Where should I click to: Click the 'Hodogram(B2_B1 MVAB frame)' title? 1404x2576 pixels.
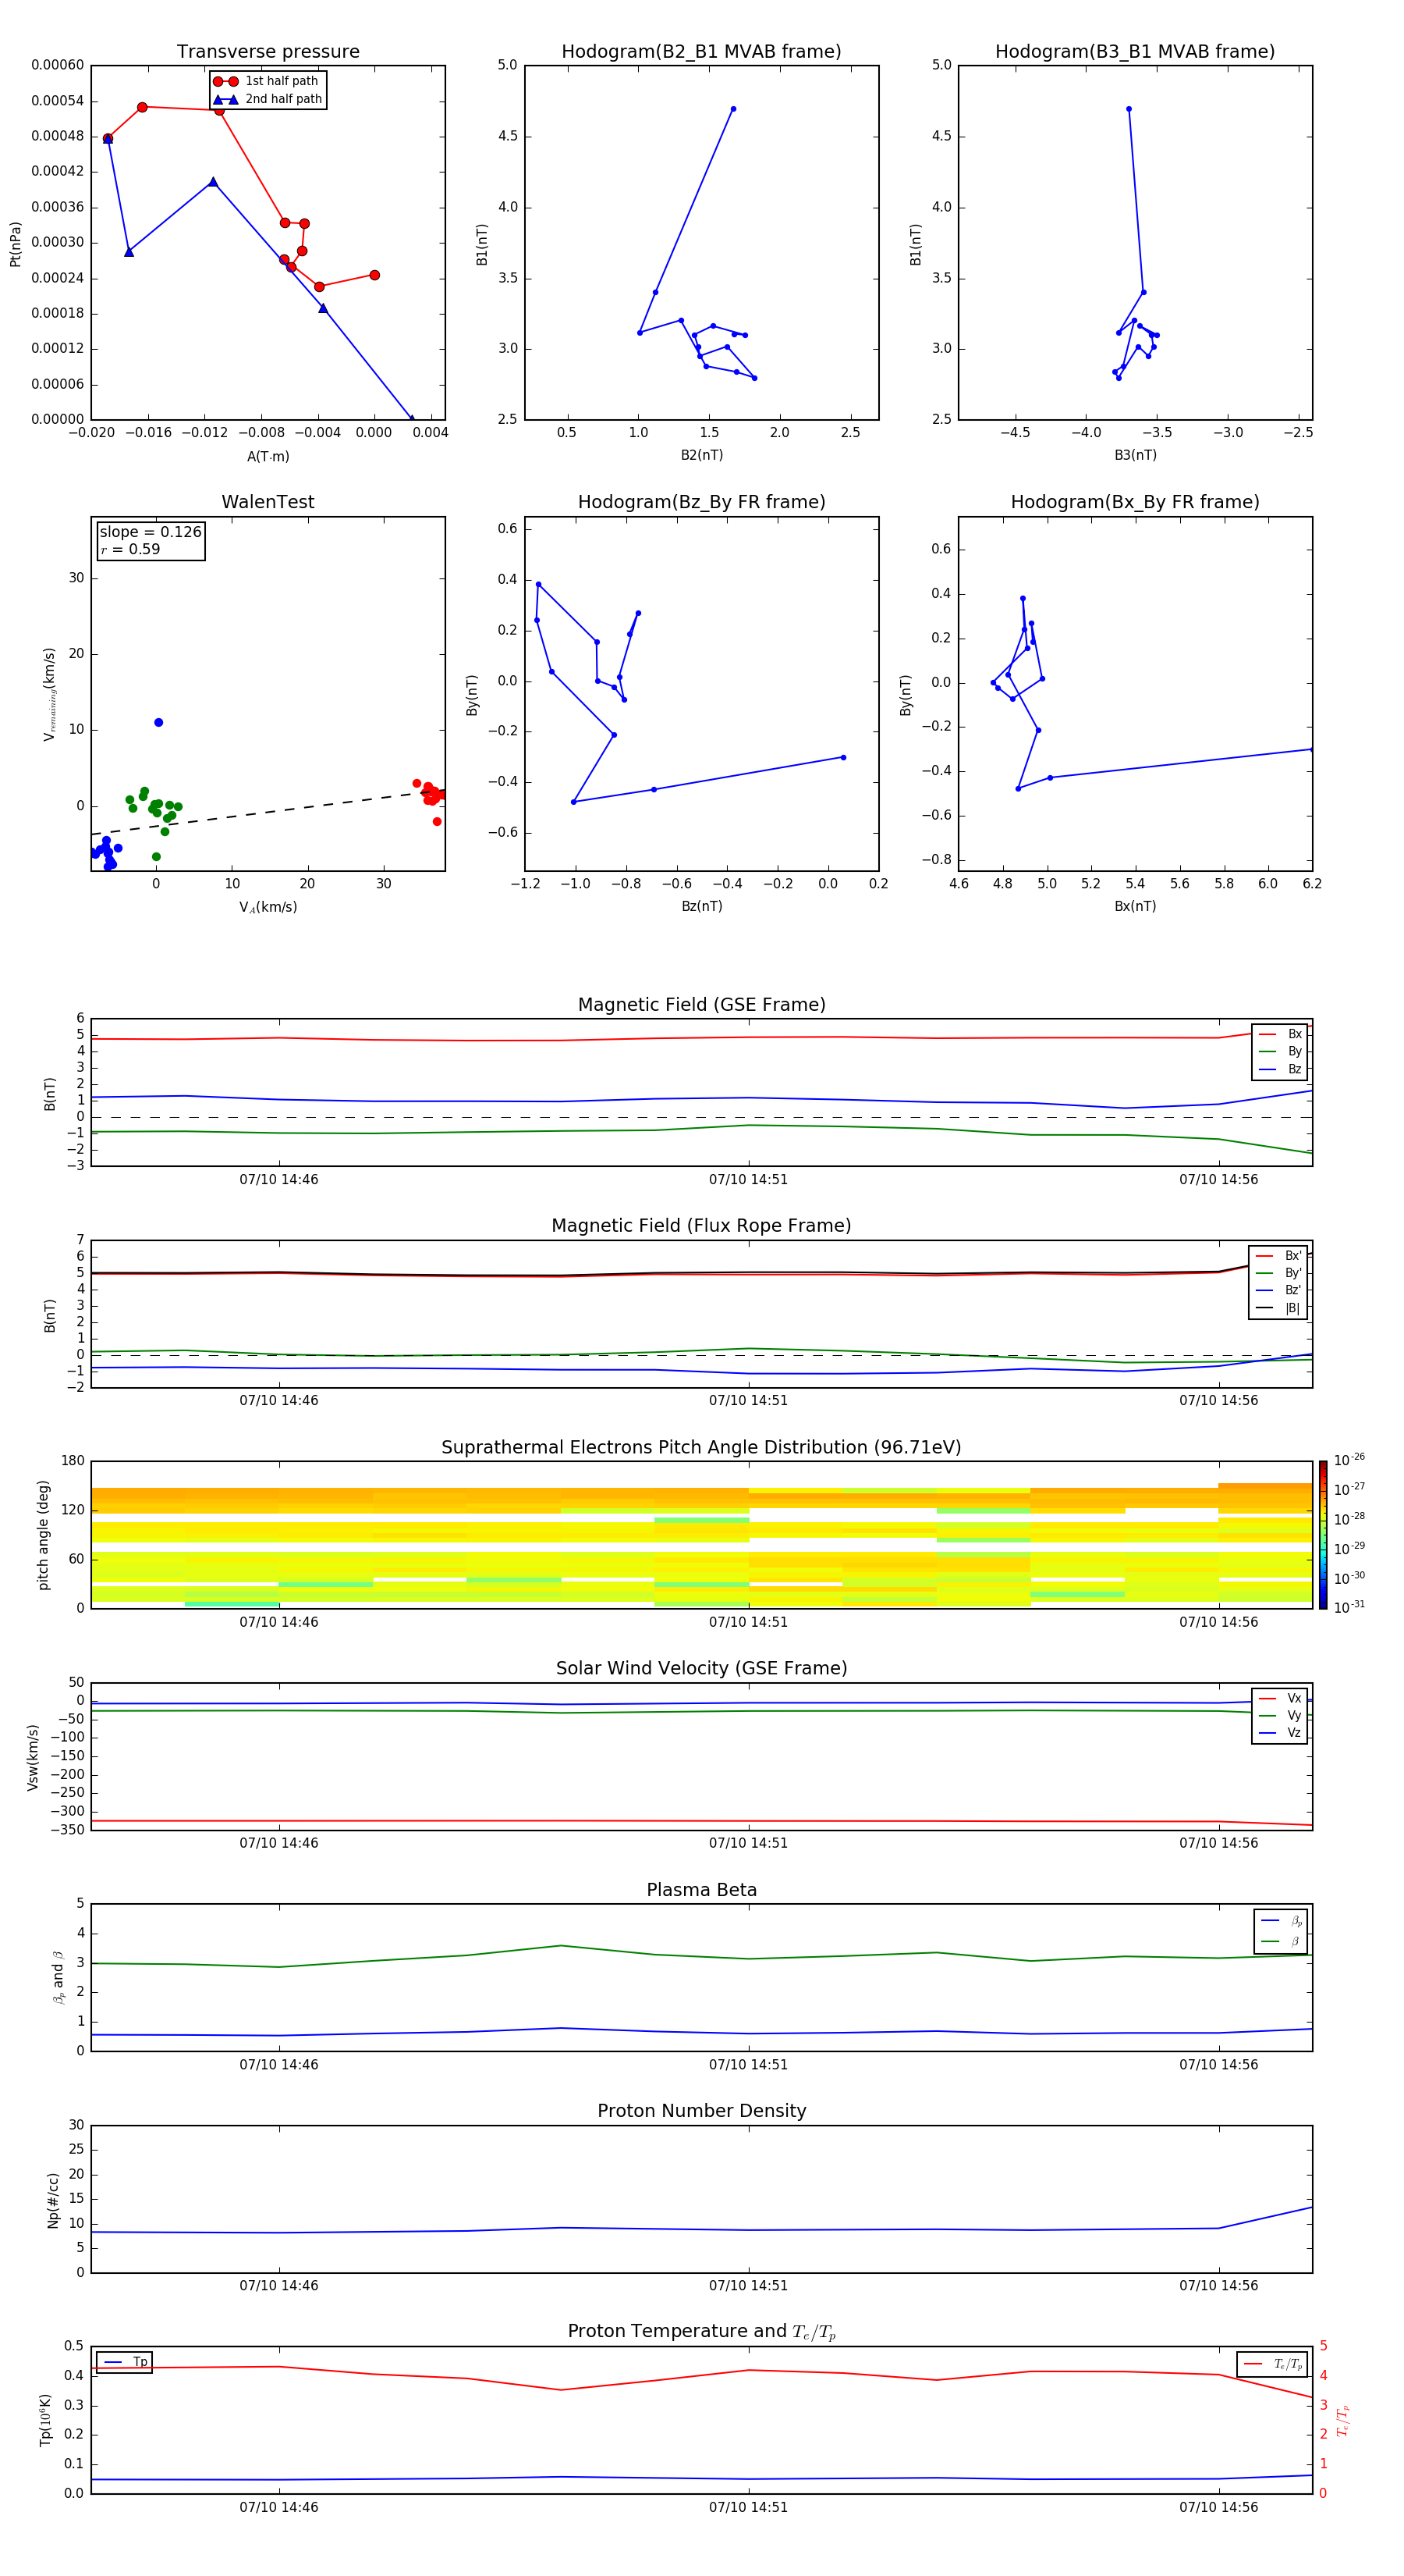(701, 52)
